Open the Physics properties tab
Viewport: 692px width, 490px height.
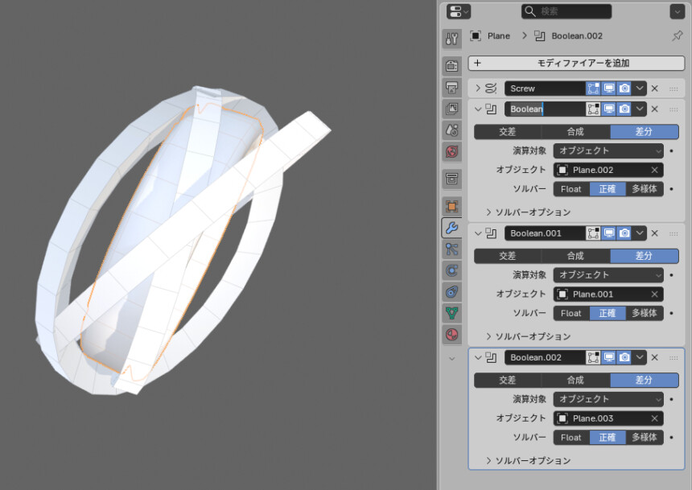click(451, 270)
